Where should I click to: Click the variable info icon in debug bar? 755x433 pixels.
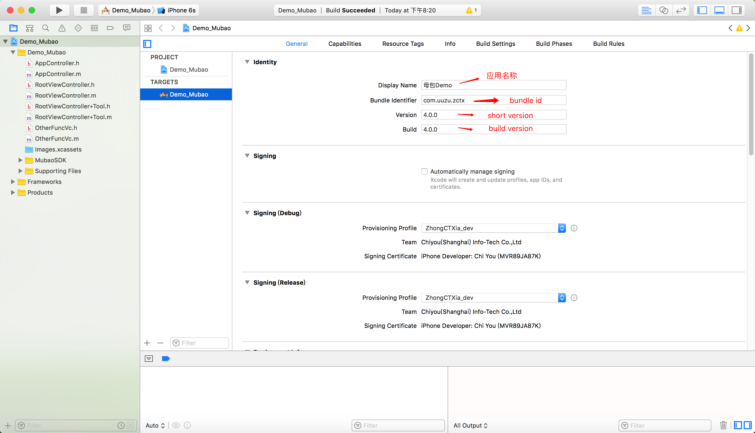[187, 425]
